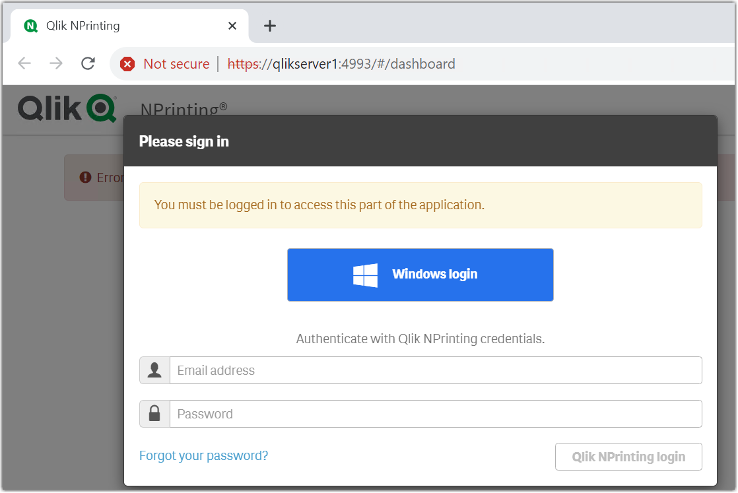Image resolution: width=738 pixels, height=493 pixels.
Task: Click the error exclamation icon on the error banner
Action: pyautogui.click(x=84, y=177)
